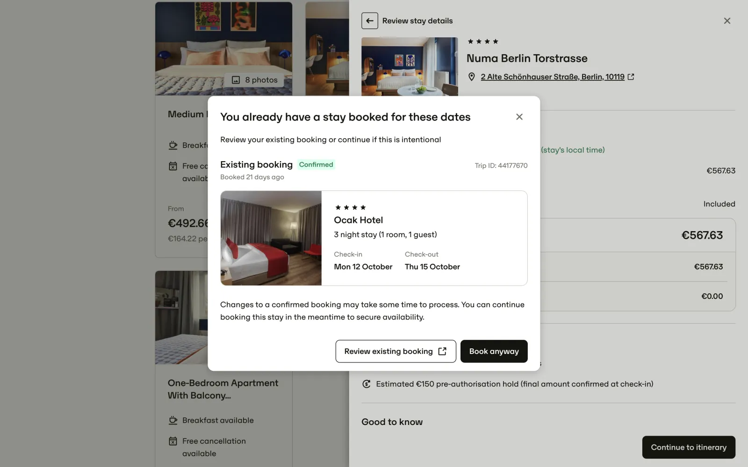Screen dimensions: 748x467
Task: Click the external link icon next to the address
Action: (x=631, y=77)
